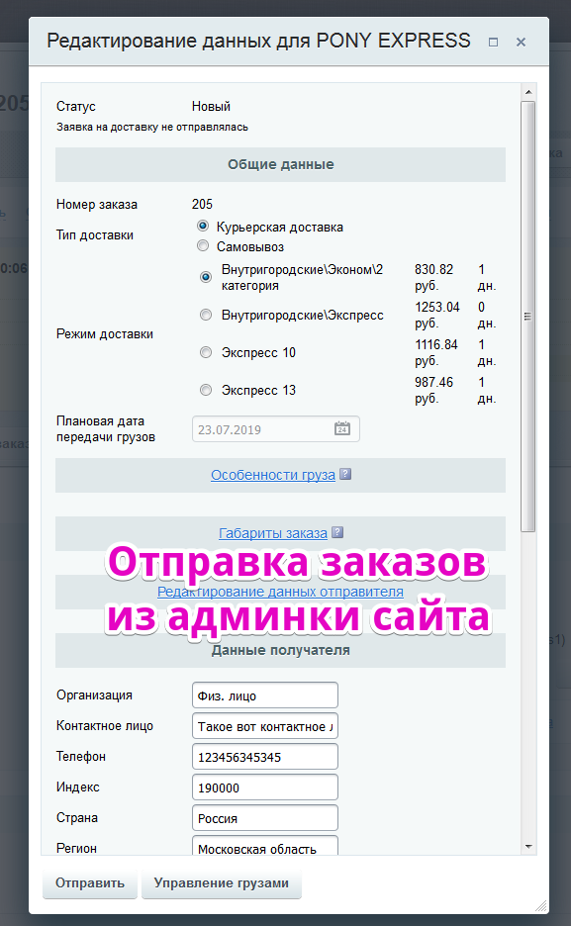Screen dimensions: 571x926
Task: Open Управление грузами
Action: [222, 883]
